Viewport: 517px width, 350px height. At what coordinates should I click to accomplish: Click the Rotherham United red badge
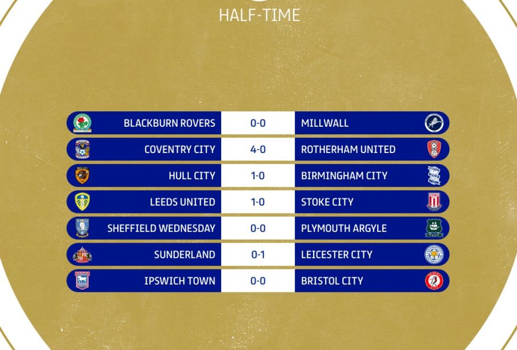[x=434, y=149]
